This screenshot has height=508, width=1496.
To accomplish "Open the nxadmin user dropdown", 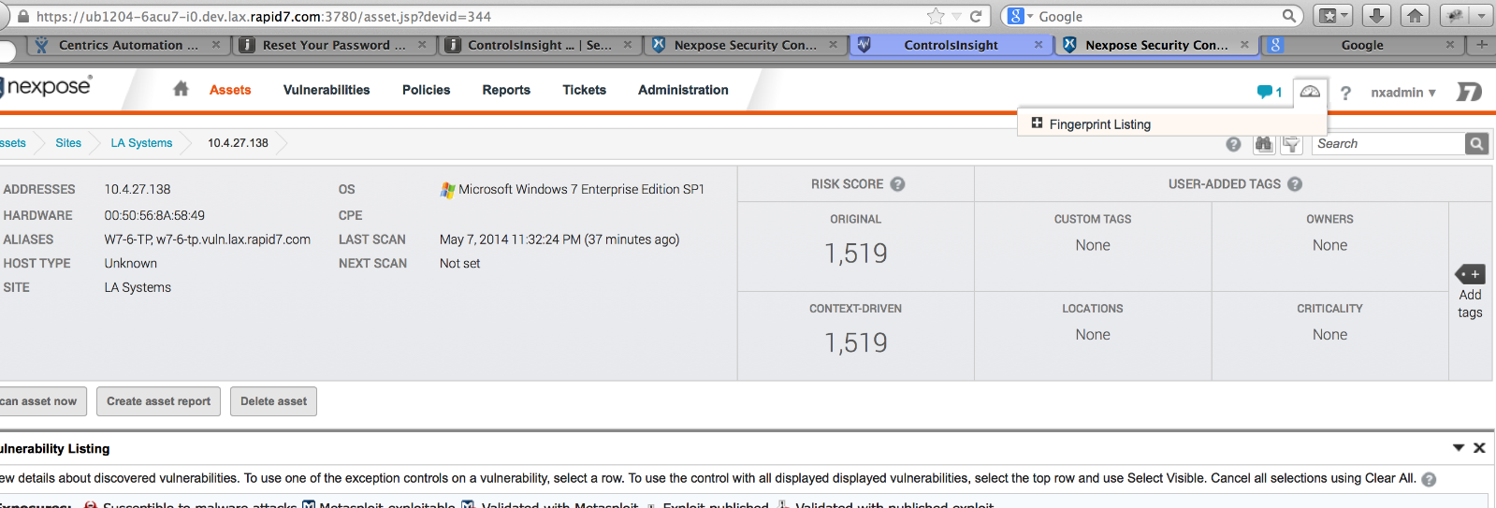I will pos(1402,93).
